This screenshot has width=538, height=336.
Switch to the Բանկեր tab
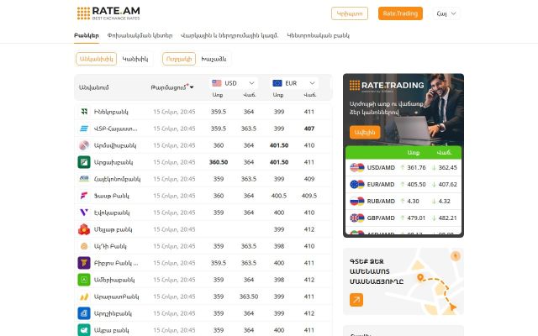click(x=87, y=35)
